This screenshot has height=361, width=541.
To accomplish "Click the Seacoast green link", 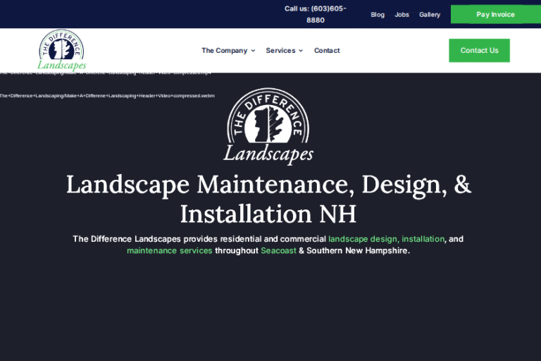I will point(278,251).
